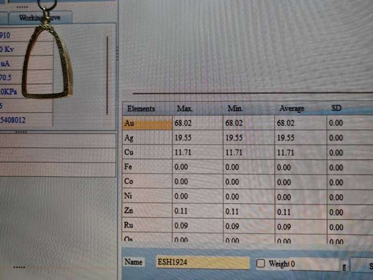Image resolution: width=373 pixels, height=280 pixels.
Task: Select the Elements column header
Action: 141,109
